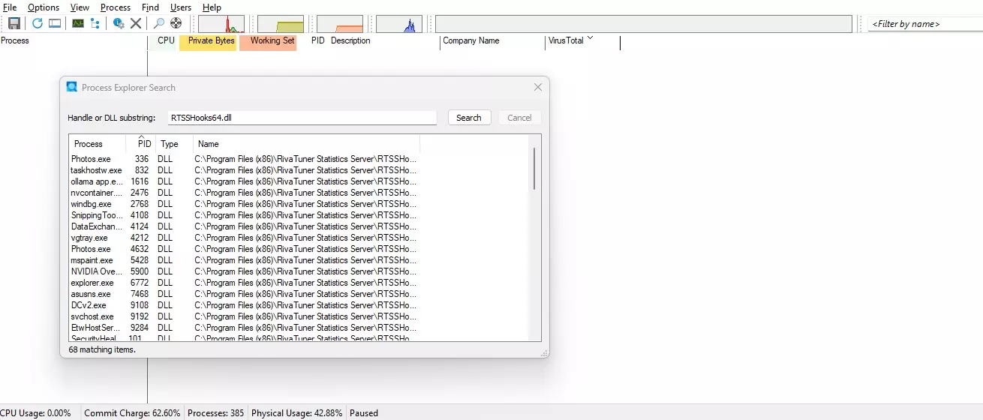
Task: Select the SnippingToo... result row
Action: click(244, 215)
